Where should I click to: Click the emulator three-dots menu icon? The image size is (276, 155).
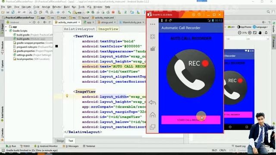point(152,24)
